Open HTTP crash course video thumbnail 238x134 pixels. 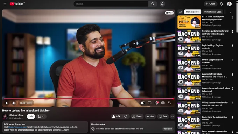click(189, 22)
